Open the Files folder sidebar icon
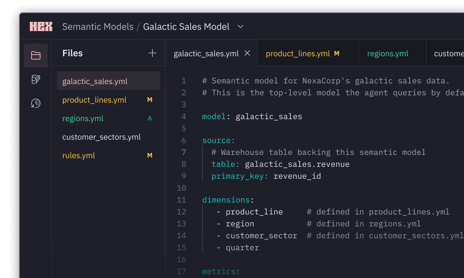The width and height of the screenshot is (464, 278). [x=36, y=56]
